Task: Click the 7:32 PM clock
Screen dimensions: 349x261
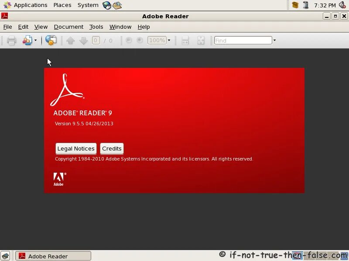Action: [x=325, y=5]
